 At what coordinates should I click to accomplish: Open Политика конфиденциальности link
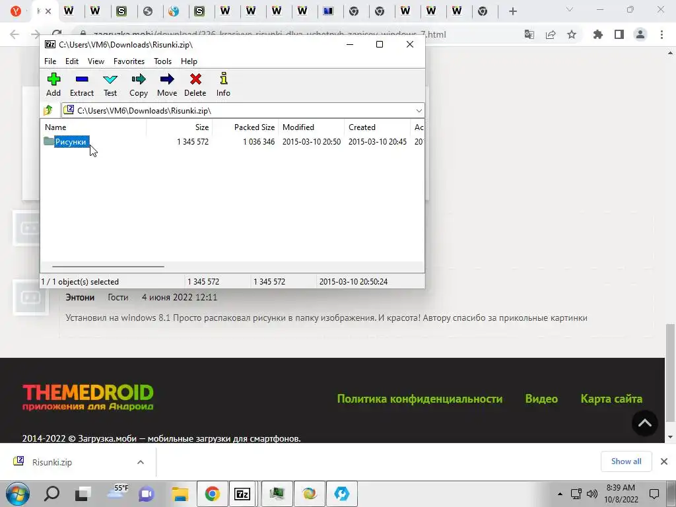(x=419, y=399)
